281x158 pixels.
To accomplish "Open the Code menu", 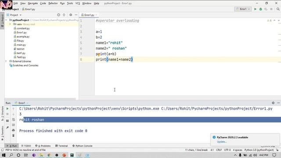I will point(43,3).
